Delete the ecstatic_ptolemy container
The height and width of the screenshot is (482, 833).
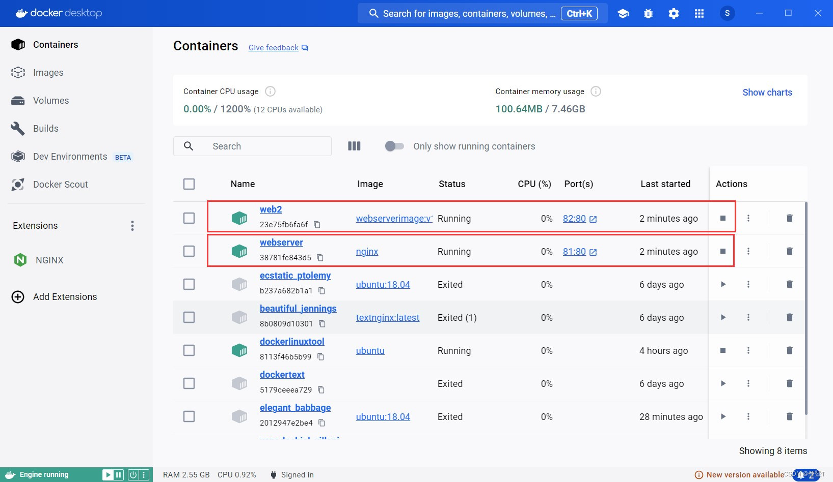pyautogui.click(x=789, y=284)
